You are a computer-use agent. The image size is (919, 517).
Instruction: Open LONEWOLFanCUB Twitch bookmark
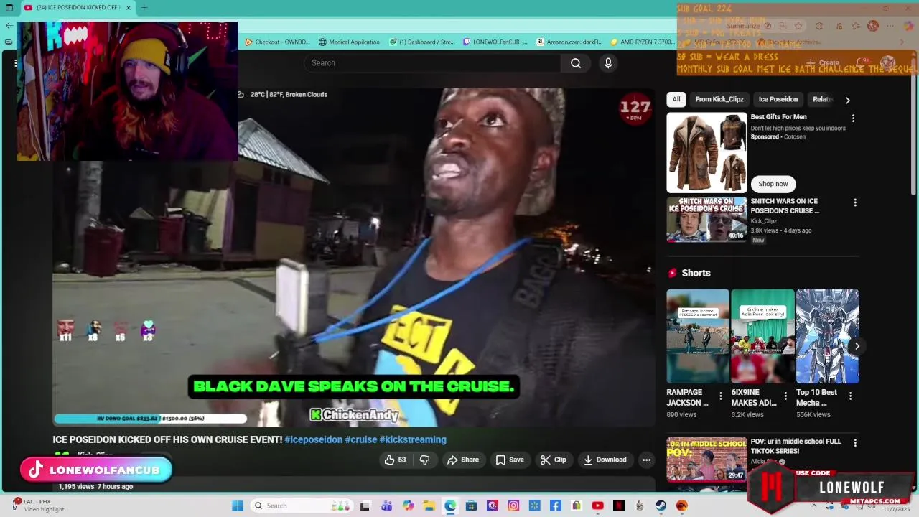(495, 42)
